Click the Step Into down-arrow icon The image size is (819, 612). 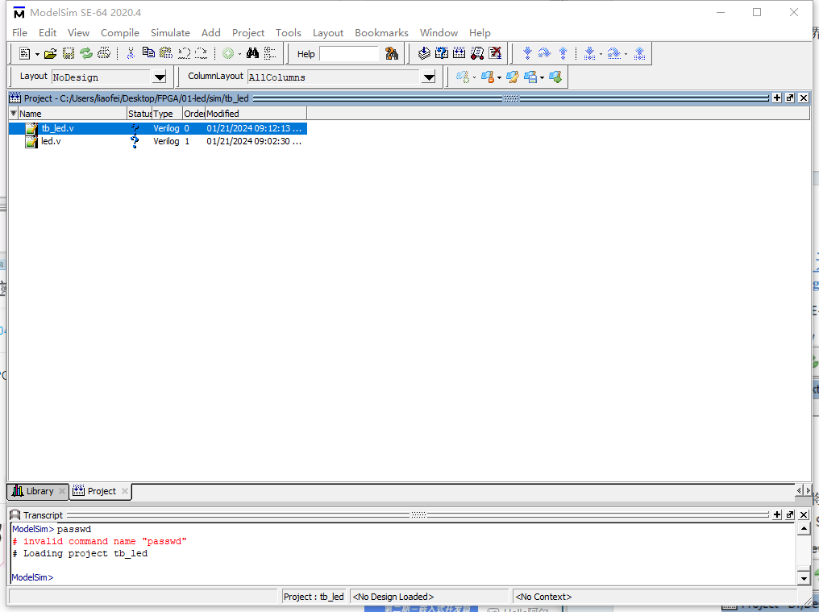[527, 53]
